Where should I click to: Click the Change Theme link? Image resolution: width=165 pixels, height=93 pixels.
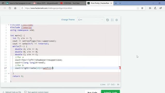point(68,20)
